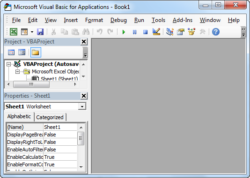Image resolution: width=250 pixels, height=178 pixels.
Task: Open the Run menu
Action: pyautogui.click(x=139, y=20)
